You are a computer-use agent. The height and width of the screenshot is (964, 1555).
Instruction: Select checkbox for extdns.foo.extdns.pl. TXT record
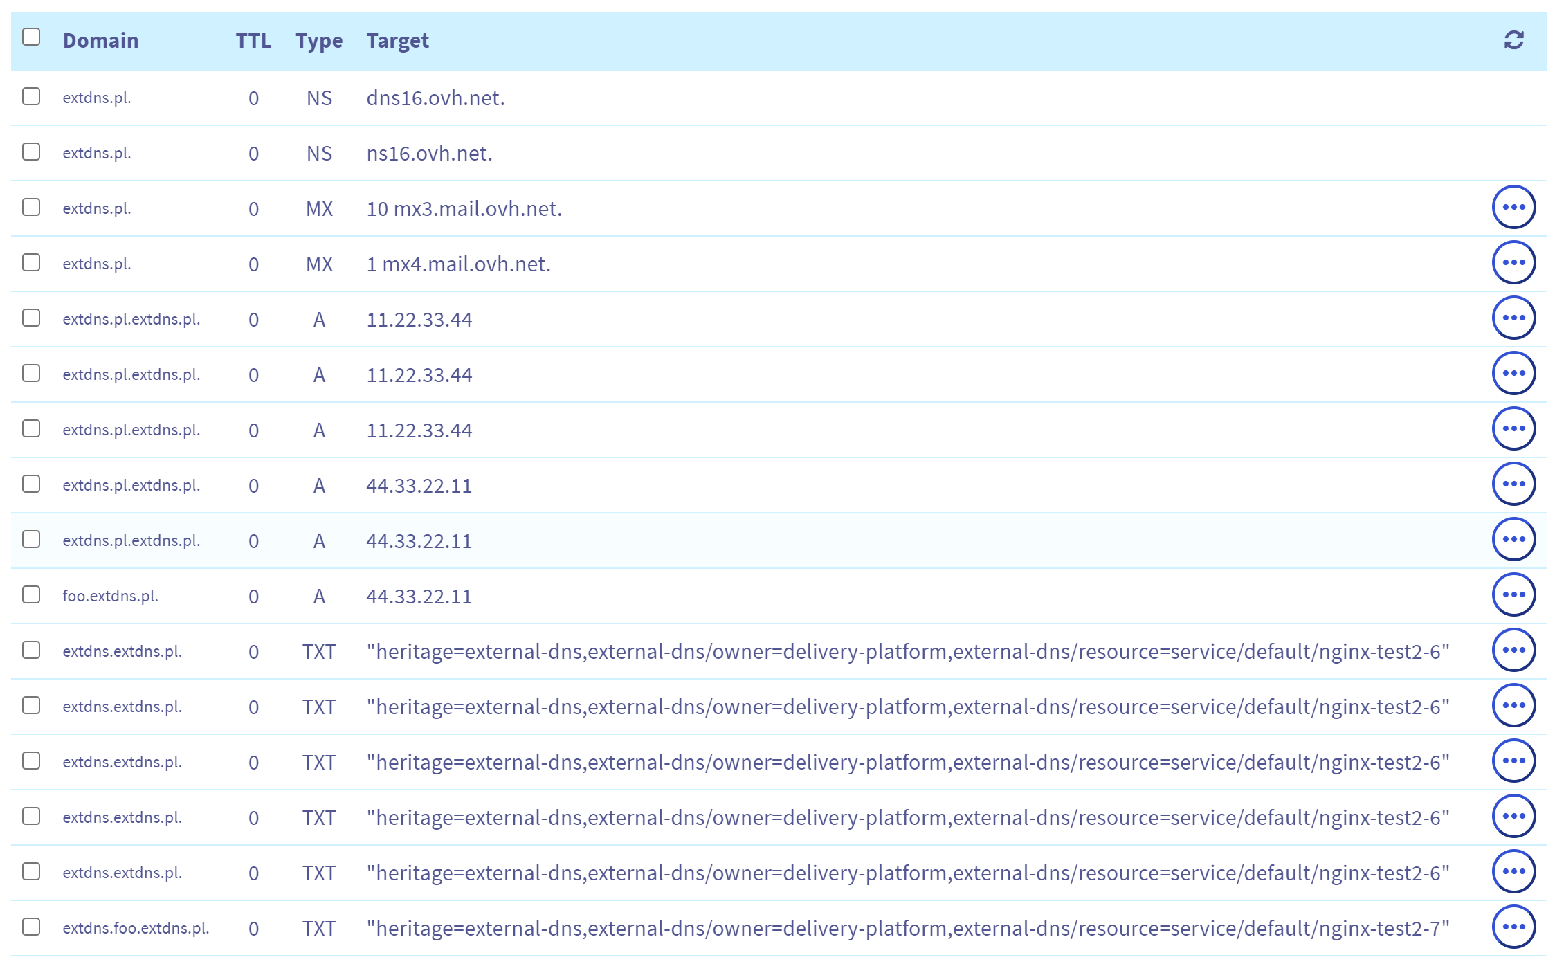[31, 927]
